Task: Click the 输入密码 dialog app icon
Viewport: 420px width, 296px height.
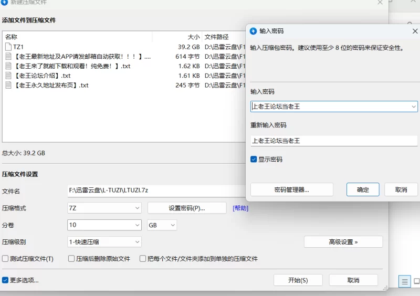Action: click(253, 31)
